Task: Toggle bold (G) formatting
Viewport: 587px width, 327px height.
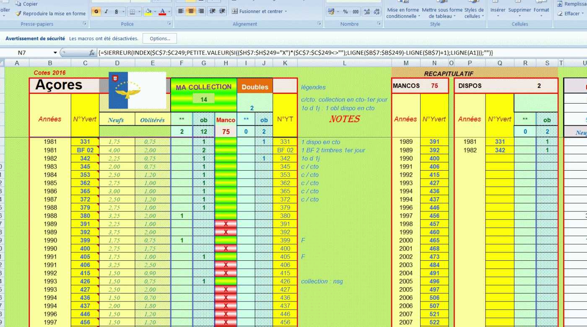Action: pos(96,11)
